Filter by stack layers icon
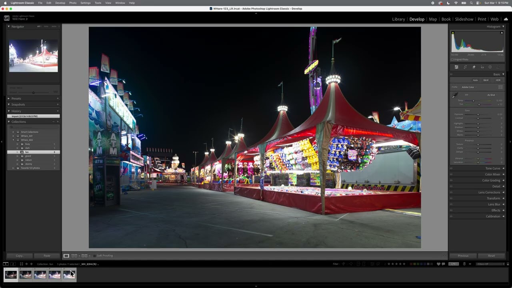Image resolution: width=512 pixels, height=288 pixels. point(464,264)
